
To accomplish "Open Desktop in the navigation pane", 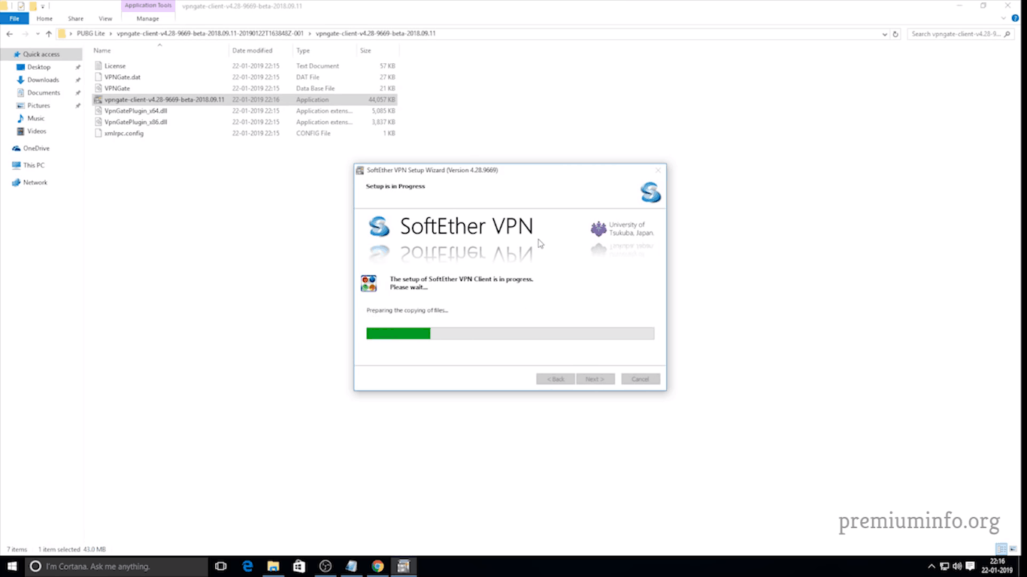I will (x=38, y=67).
